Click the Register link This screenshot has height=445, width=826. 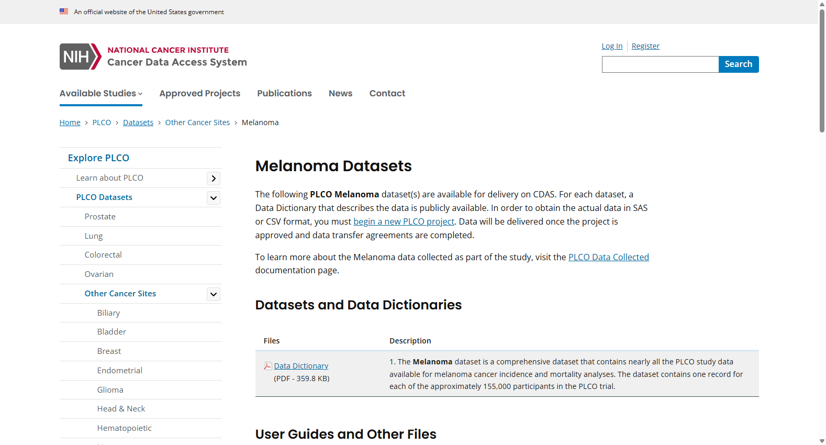click(645, 46)
